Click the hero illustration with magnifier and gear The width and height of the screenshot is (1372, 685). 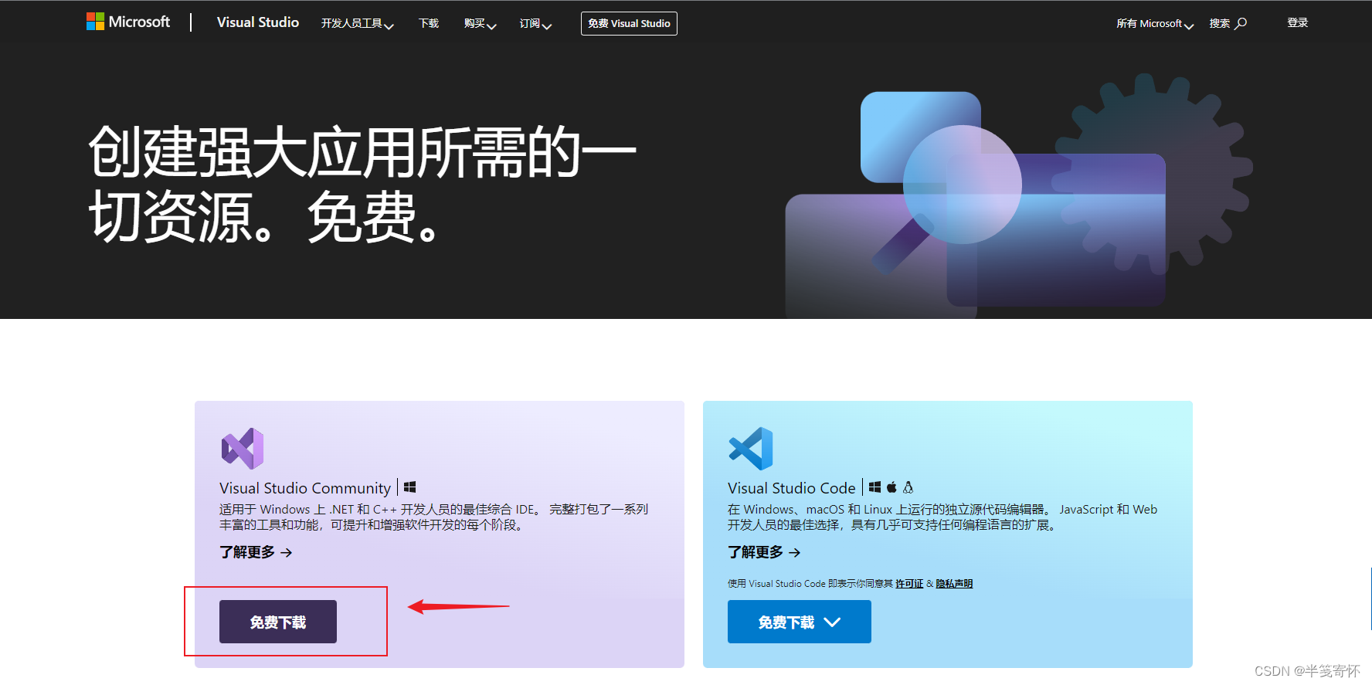point(1018,196)
